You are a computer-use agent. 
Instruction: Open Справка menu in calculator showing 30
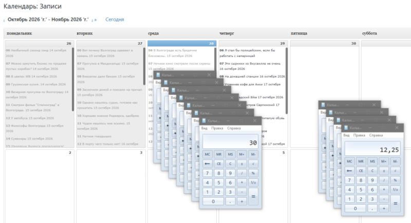pos(234,128)
